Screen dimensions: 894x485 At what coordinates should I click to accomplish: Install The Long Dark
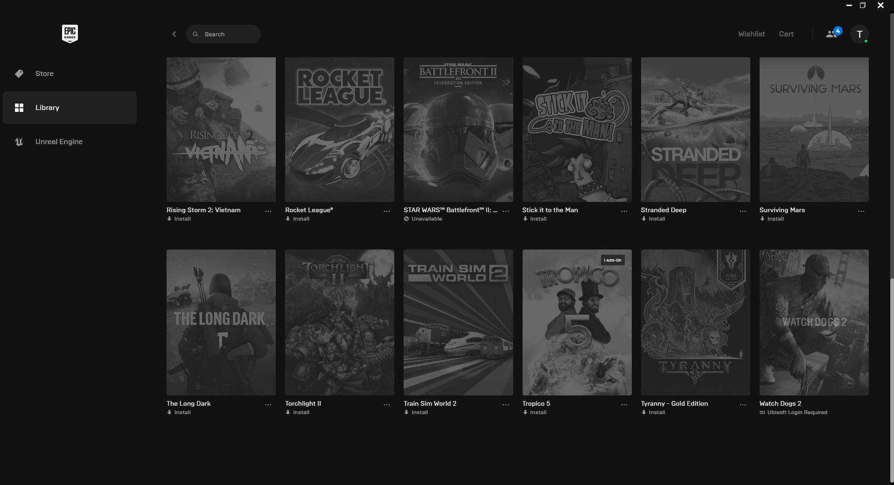pos(179,412)
